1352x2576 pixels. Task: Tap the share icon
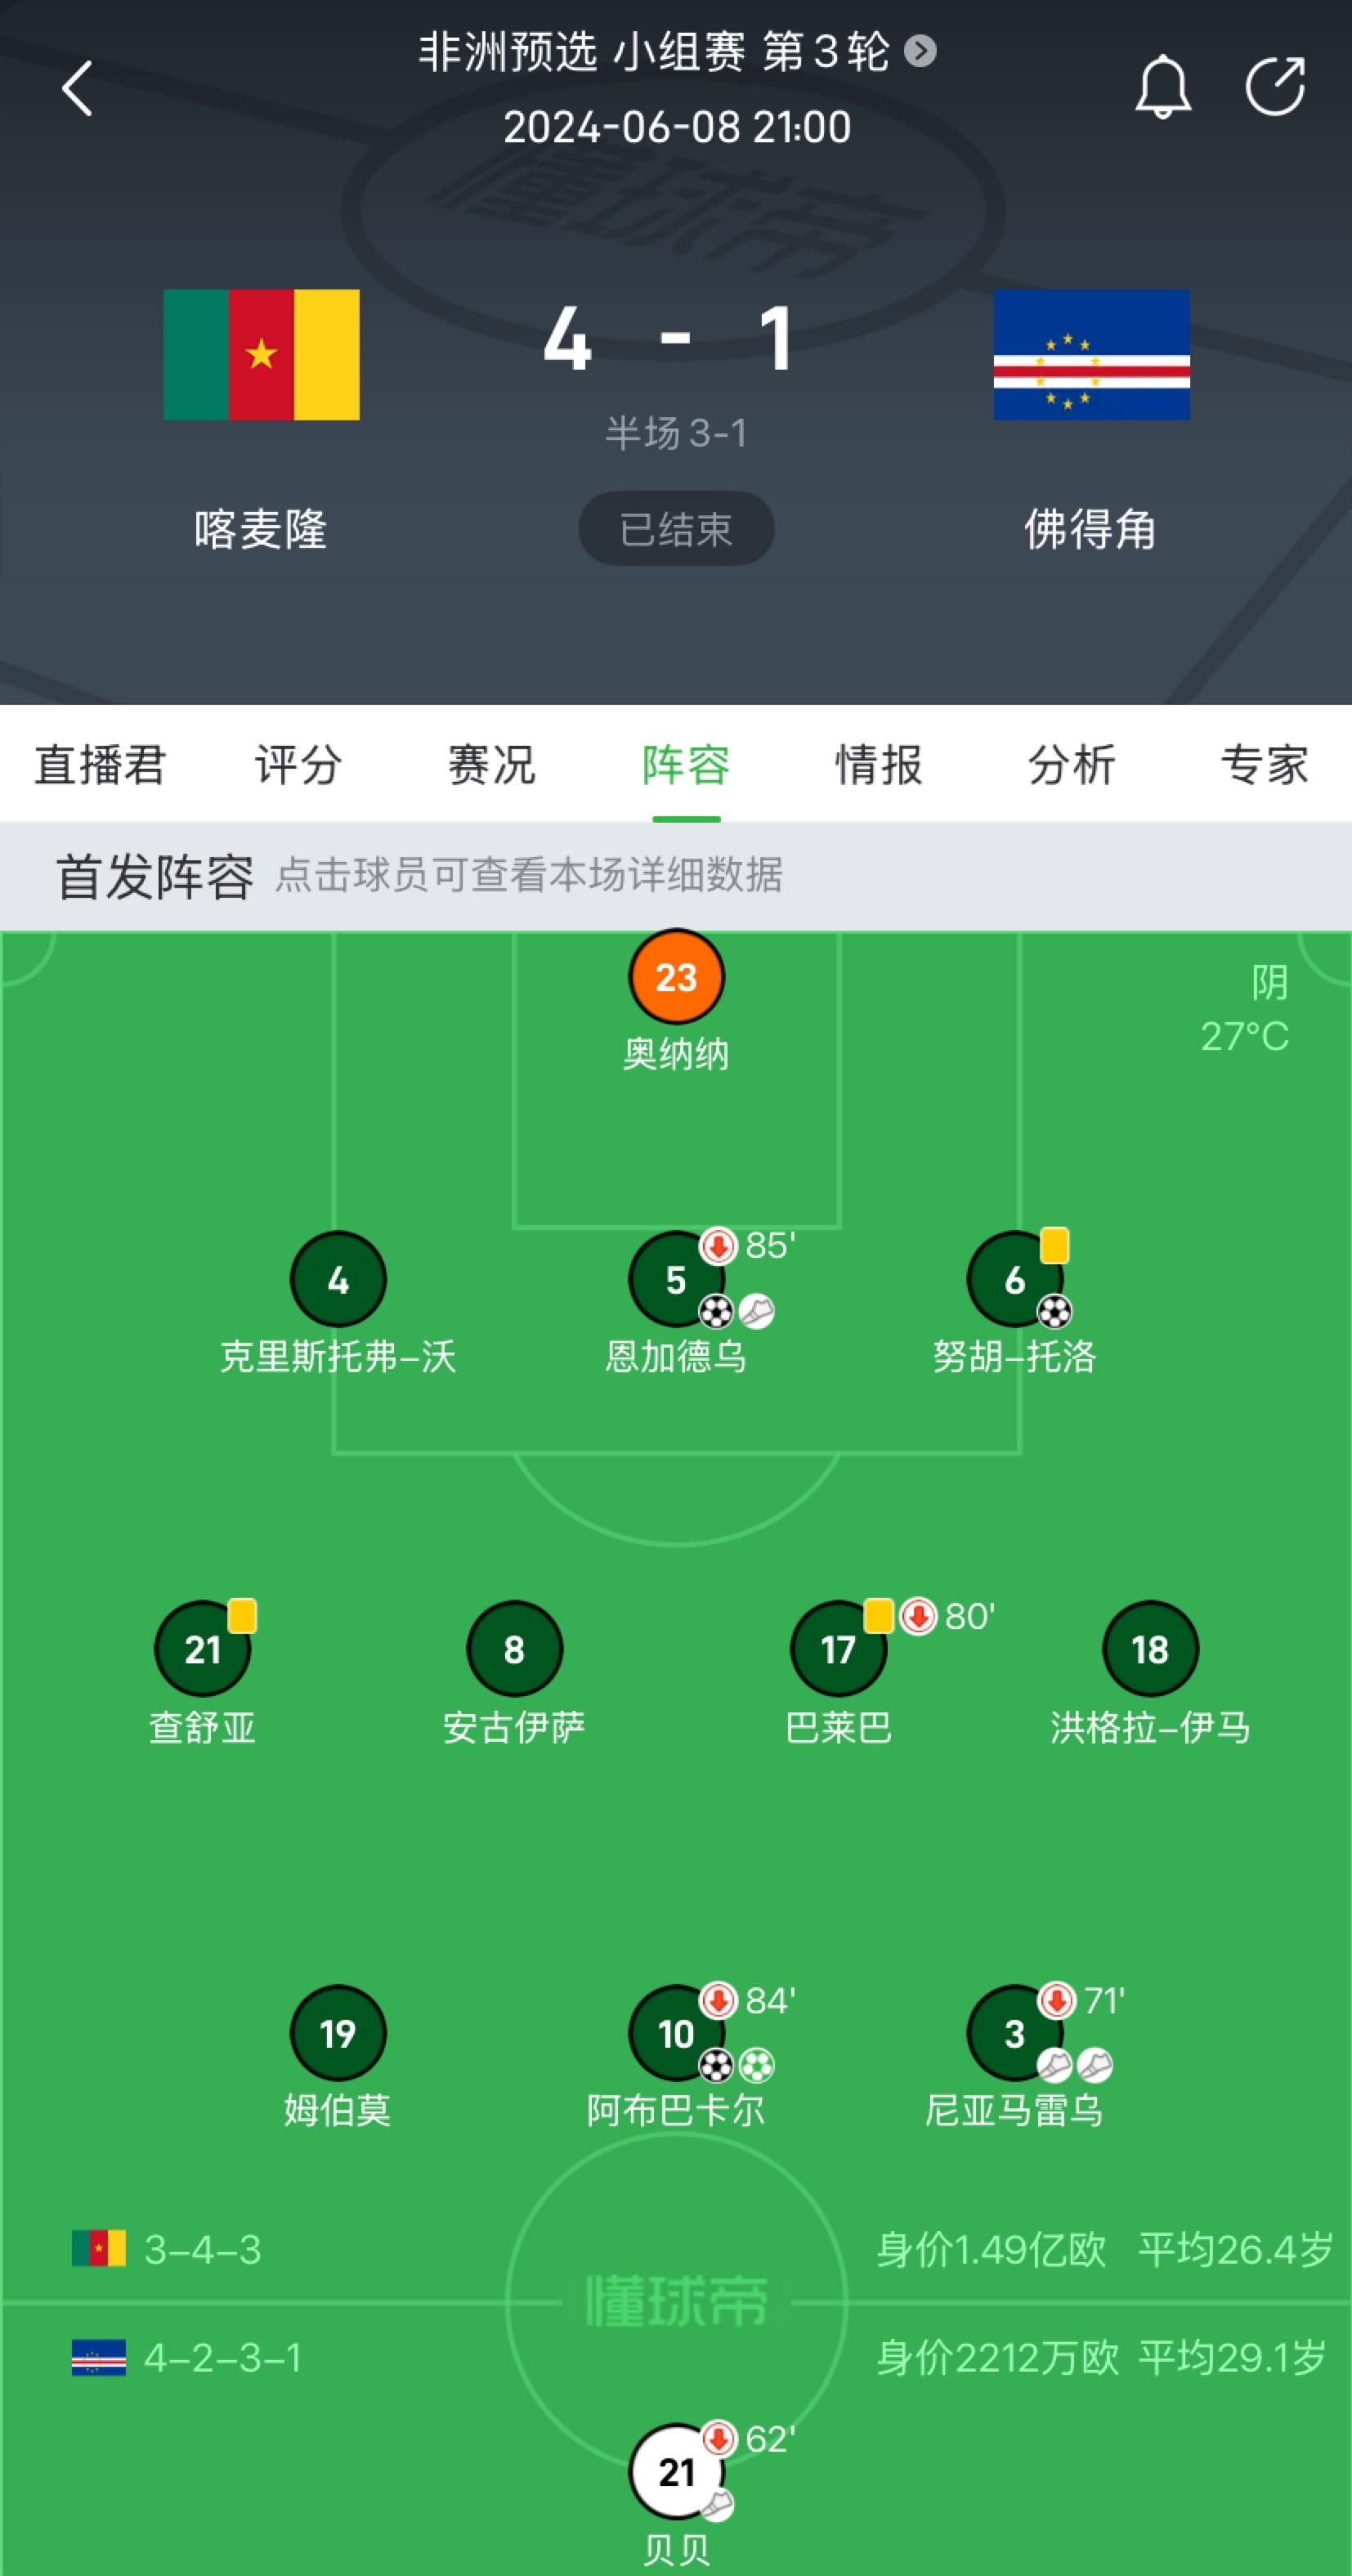pyautogui.click(x=1275, y=87)
